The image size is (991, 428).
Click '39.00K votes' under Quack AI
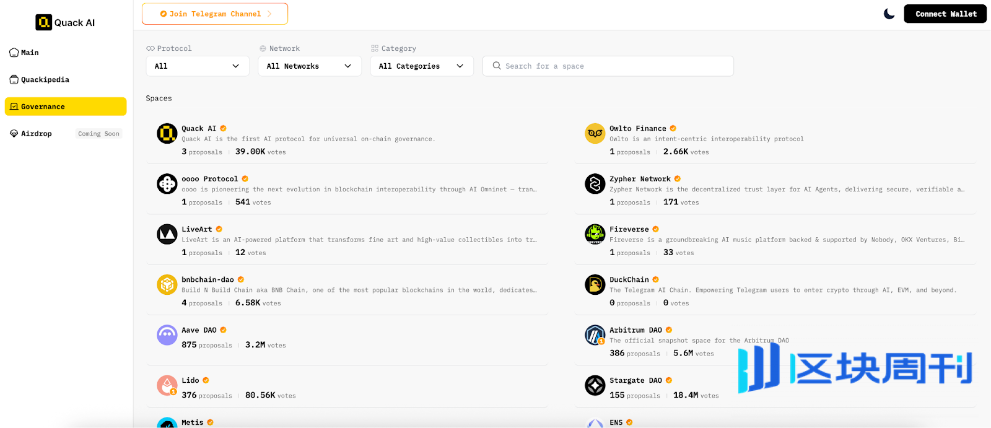[x=261, y=152]
